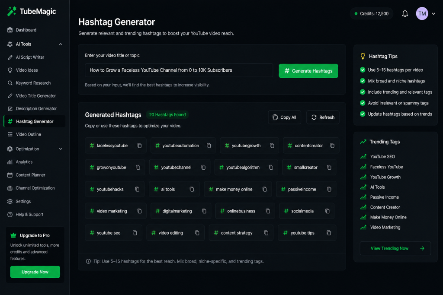Copy the contentcreator hashtag
Viewport: 443px width, 295px height.
(332, 146)
